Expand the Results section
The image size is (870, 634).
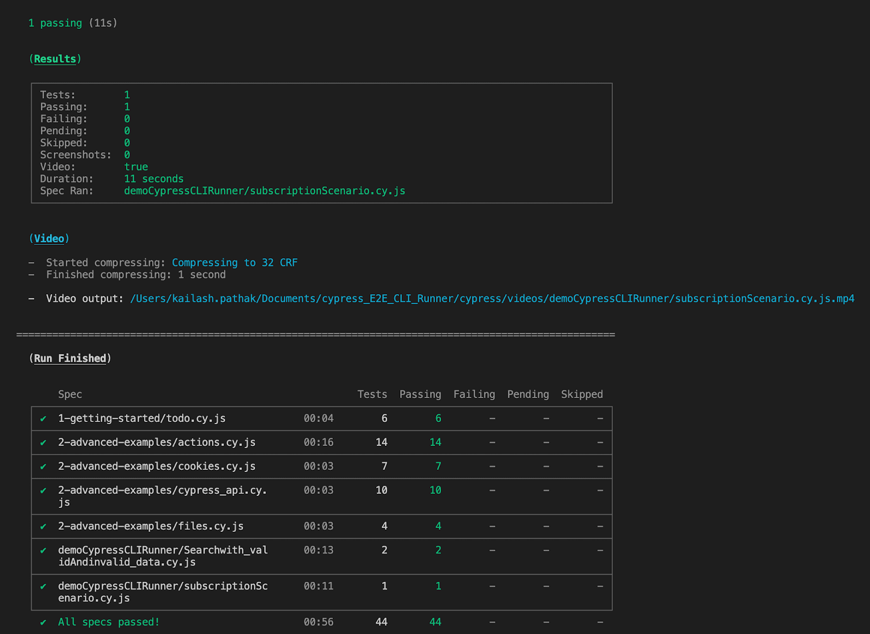pyautogui.click(x=55, y=59)
